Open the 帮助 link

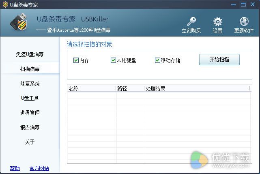point(15,168)
